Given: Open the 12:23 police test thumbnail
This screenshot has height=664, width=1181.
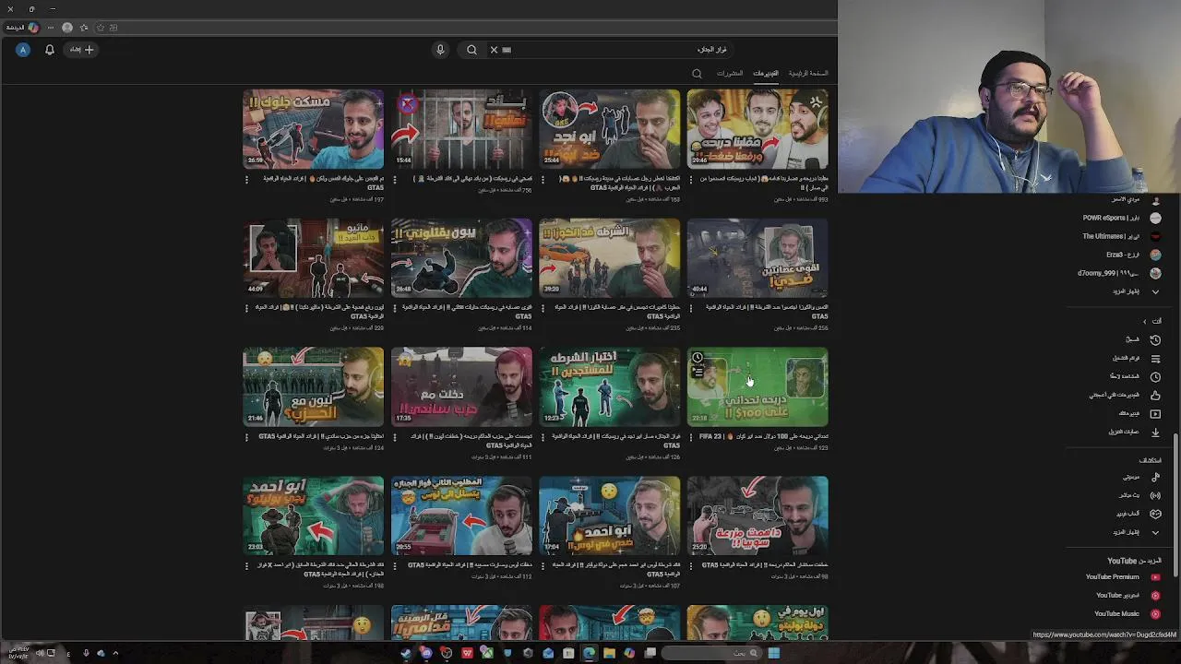Looking at the screenshot, I should (609, 387).
